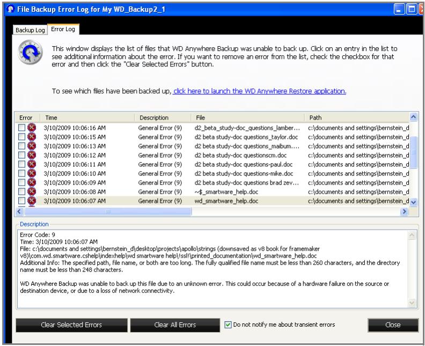Image resolution: width=425 pixels, height=346 pixels.
Task: Click the horizontal scrollbar left arrow
Action: pos(19,211)
